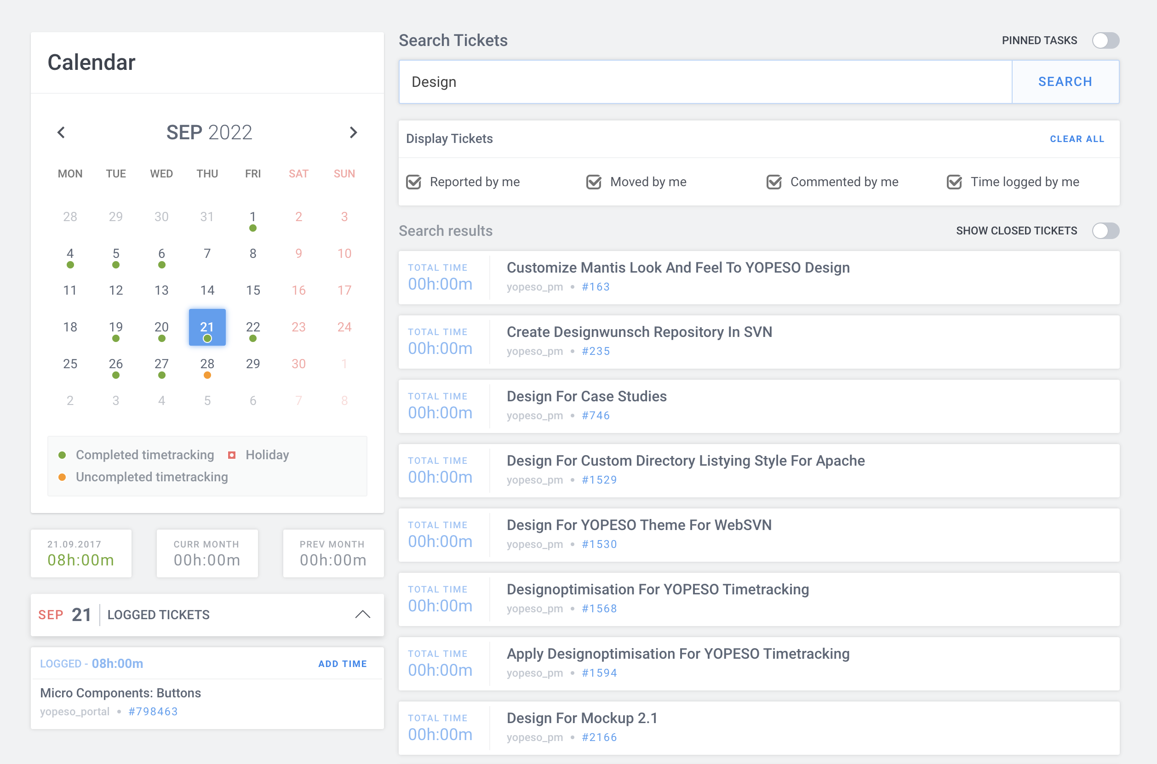Open ticket link #163

[x=596, y=287]
